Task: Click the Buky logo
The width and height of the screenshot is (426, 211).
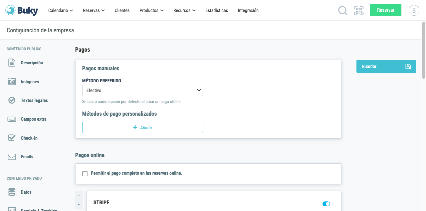Action: (x=22, y=10)
